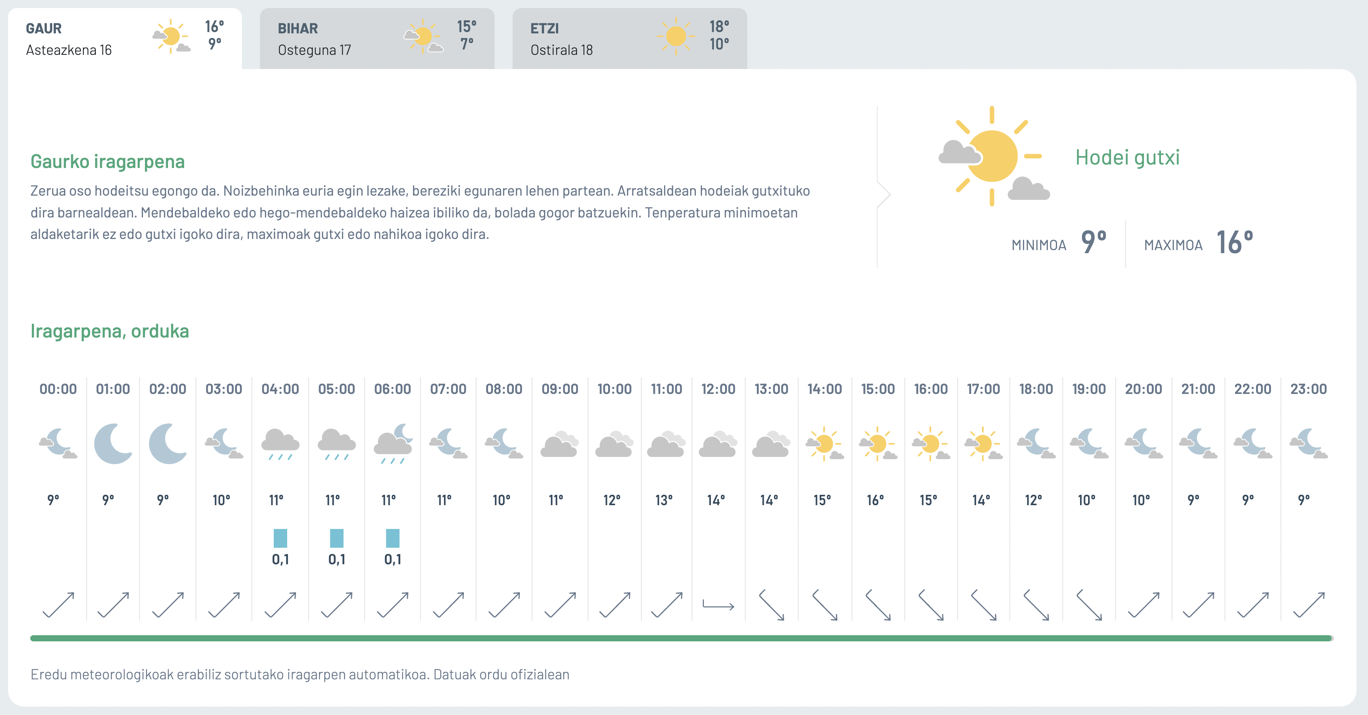Click the 10:00 hour label
Image resolution: width=1368 pixels, height=715 pixels.
615,389
